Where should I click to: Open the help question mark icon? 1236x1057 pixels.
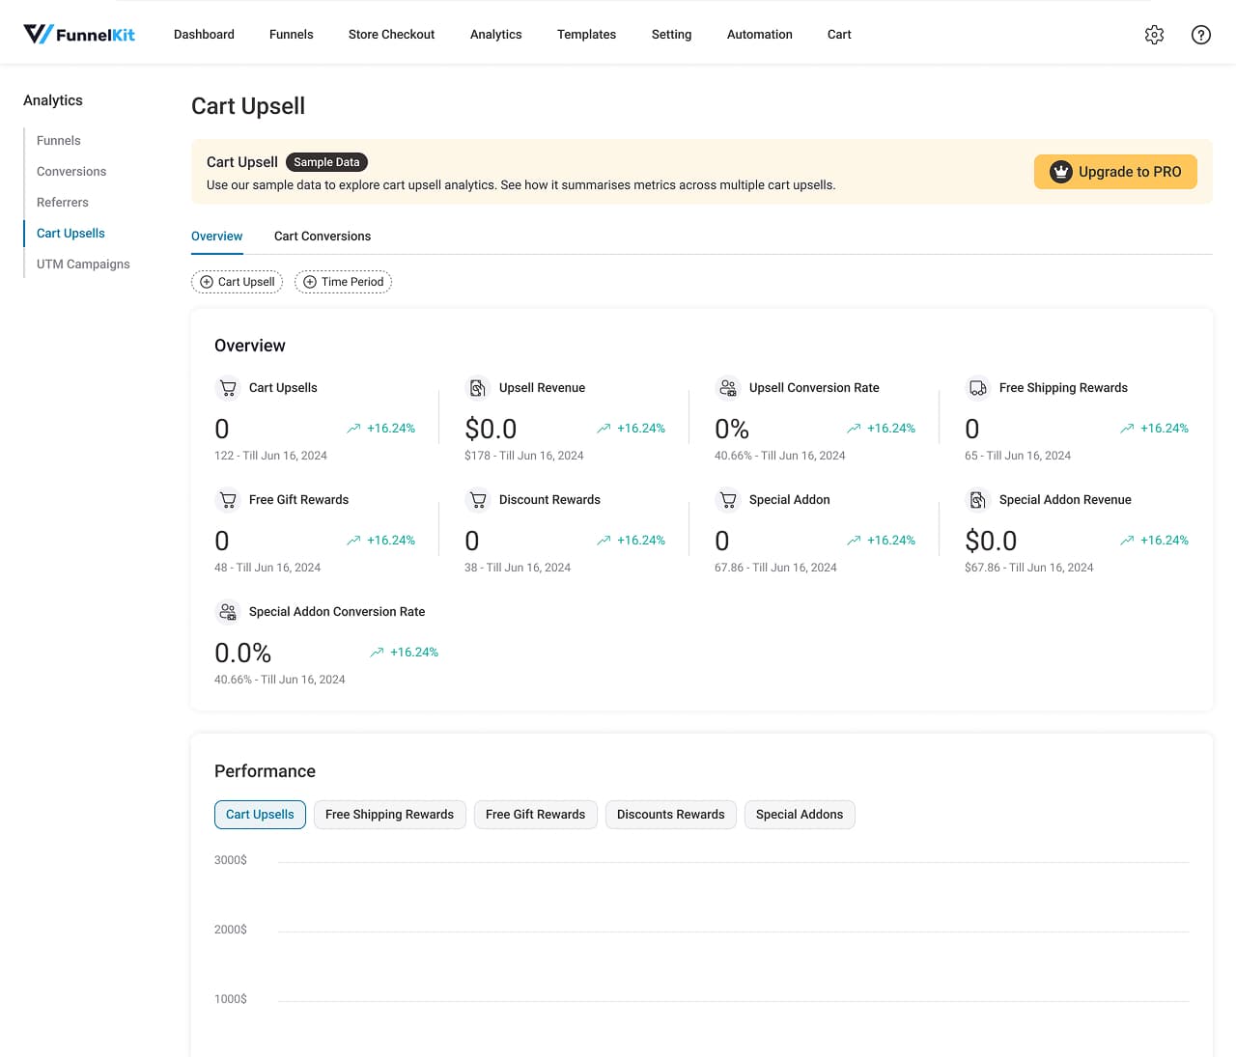pos(1201,35)
